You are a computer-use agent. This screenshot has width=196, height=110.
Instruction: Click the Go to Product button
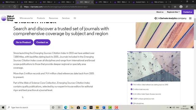coord(23,42)
